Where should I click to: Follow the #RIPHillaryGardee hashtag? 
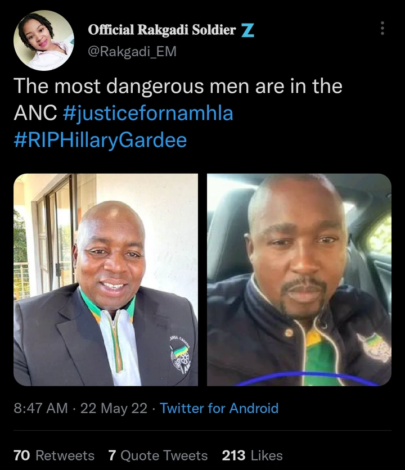pyautogui.click(x=100, y=141)
